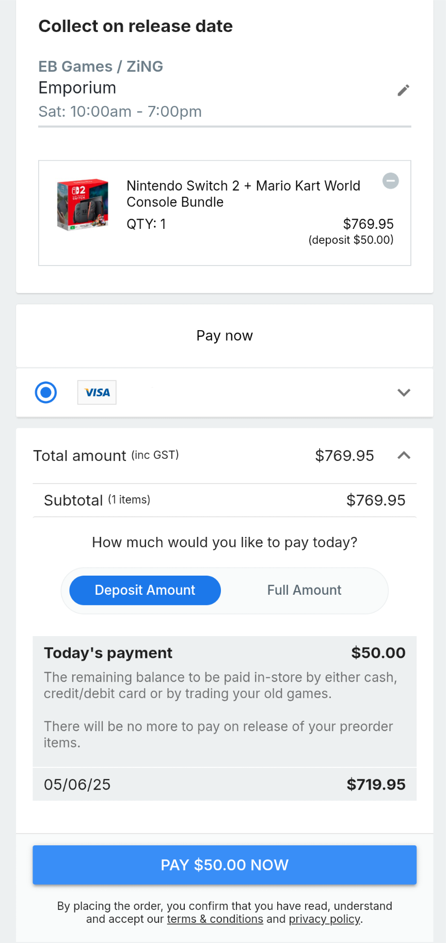The width and height of the screenshot is (446, 943).
Task: Open the Nintendo Switch 2 bundle product image
Action: pyautogui.click(x=83, y=205)
